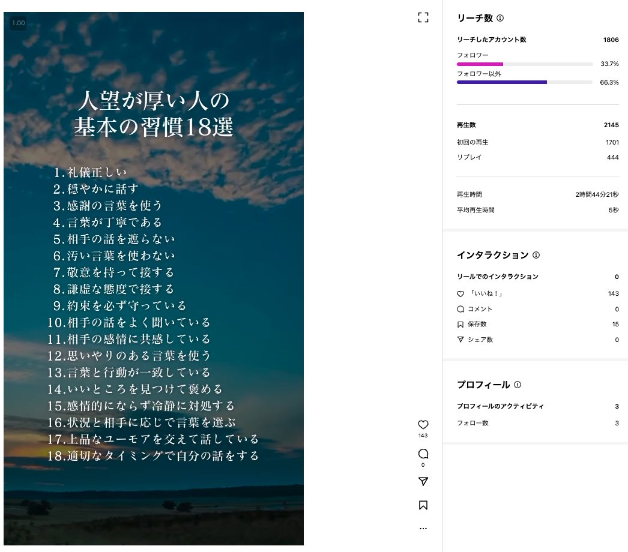Click the リールでのインタラクション label
Viewport: 628px width, 552px height.
(498, 277)
